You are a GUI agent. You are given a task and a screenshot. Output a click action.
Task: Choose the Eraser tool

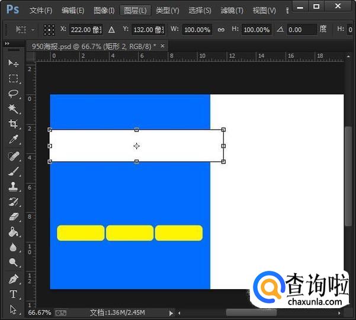(x=13, y=217)
